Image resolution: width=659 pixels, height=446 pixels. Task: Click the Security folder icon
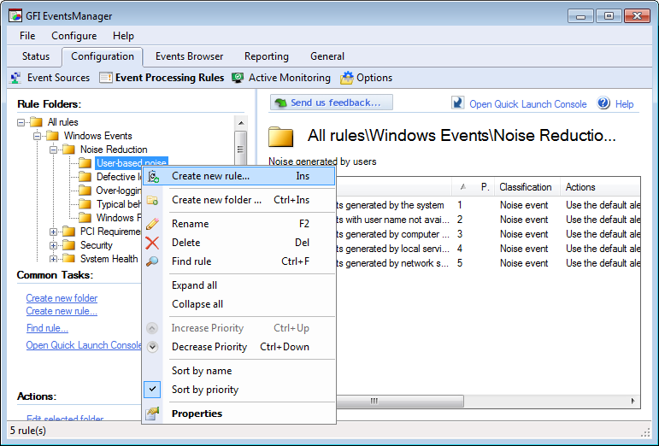[x=69, y=245]
